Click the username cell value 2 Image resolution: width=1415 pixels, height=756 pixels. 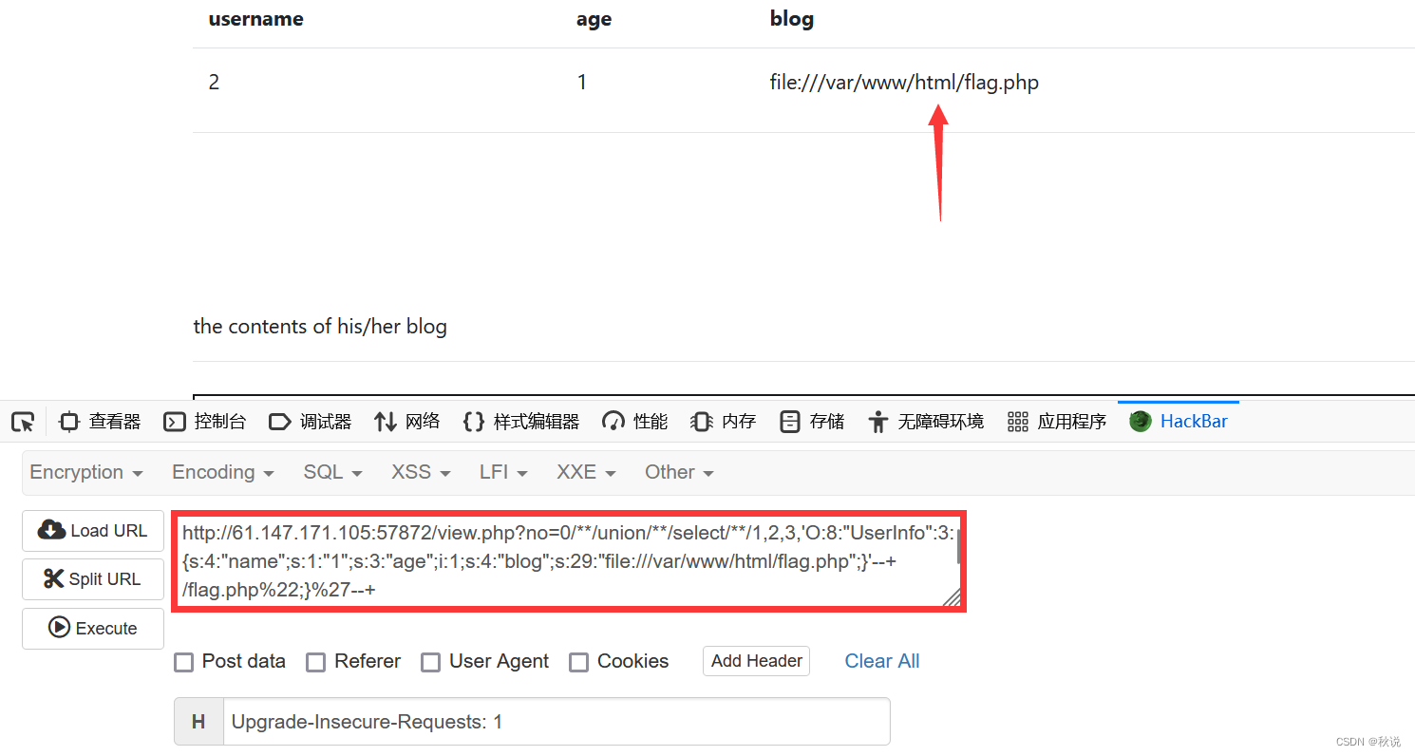click(x=214, y=83)
